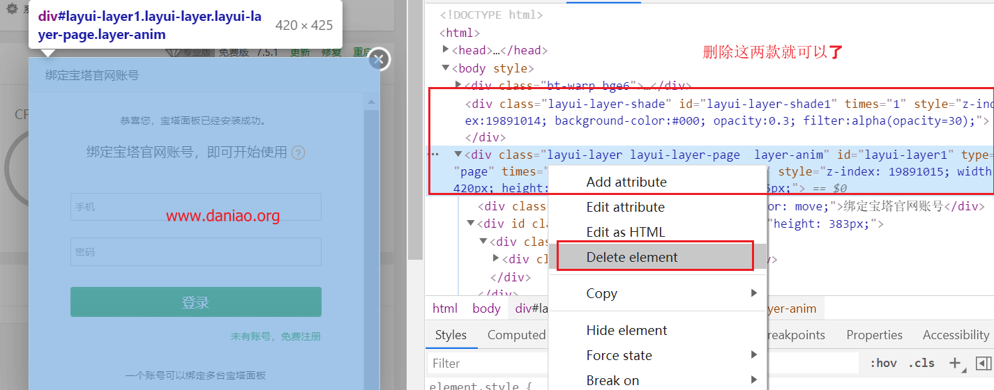Click the 绑定宝塔官网账号 popup title bar
Image resolution: width=994 pixels, height=390 pixels.
[x=204, y=75]
